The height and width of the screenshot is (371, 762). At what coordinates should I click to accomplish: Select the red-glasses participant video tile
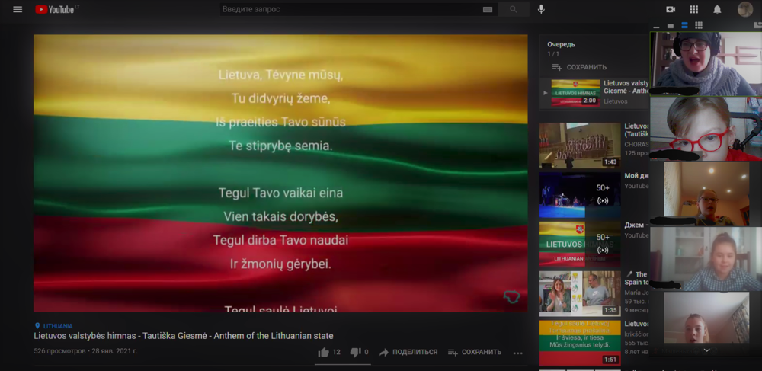(706, 129)
